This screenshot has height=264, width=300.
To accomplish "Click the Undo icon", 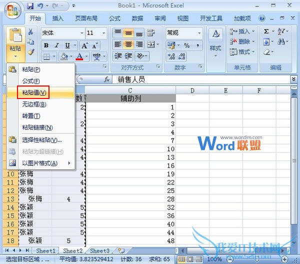I will pyautogui.click(x=40, y=6).
